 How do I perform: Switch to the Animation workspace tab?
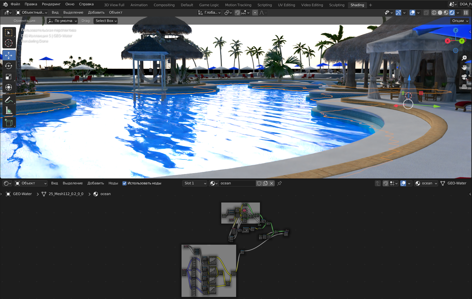pyautogui.click(x=139, y=5)
